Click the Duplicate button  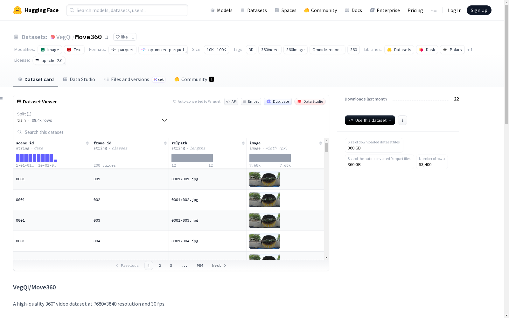tap(278, 101)
